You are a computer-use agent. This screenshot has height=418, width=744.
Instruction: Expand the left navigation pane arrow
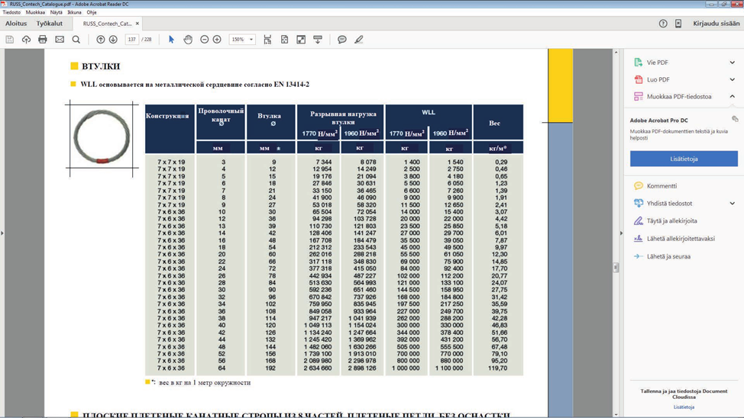point(2,233)
